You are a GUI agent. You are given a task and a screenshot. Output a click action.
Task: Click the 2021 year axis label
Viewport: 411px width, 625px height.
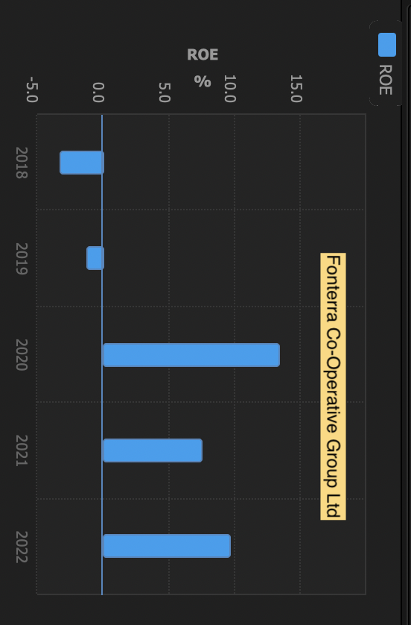22,450
